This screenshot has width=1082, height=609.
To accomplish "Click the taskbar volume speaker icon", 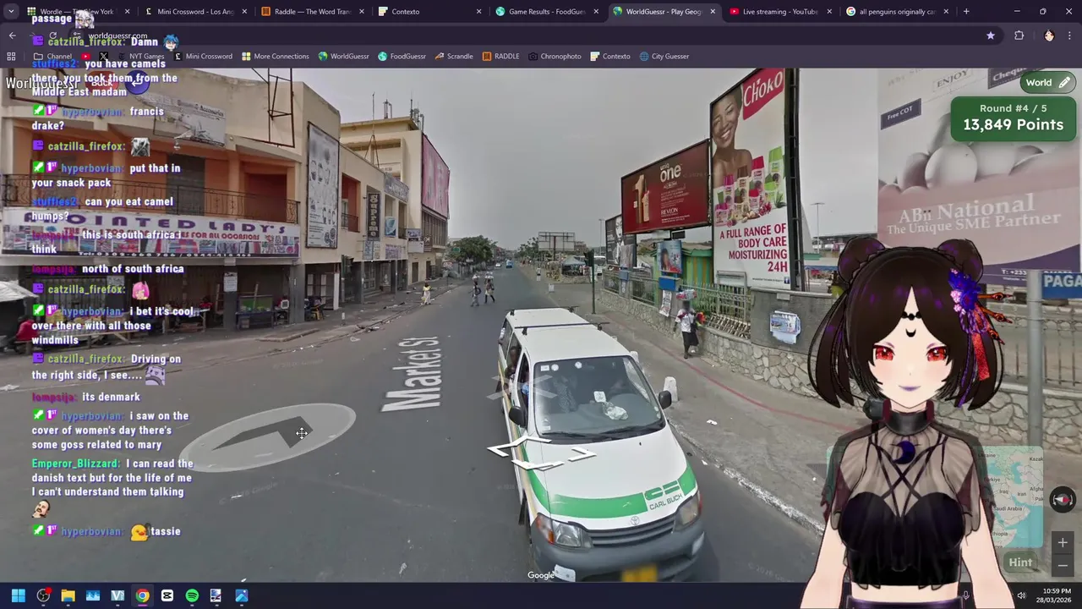I will (x=1021, y=595).
